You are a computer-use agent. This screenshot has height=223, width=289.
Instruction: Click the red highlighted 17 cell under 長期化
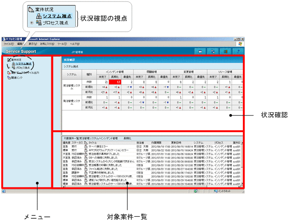tap(115, 82)
